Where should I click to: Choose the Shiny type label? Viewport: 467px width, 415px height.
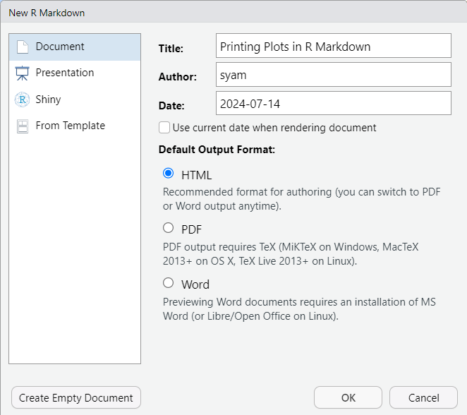coord(48,100)
